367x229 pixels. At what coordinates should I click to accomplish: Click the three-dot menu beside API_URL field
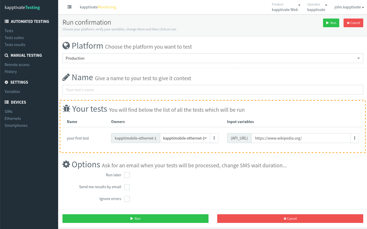click(355, 138)
